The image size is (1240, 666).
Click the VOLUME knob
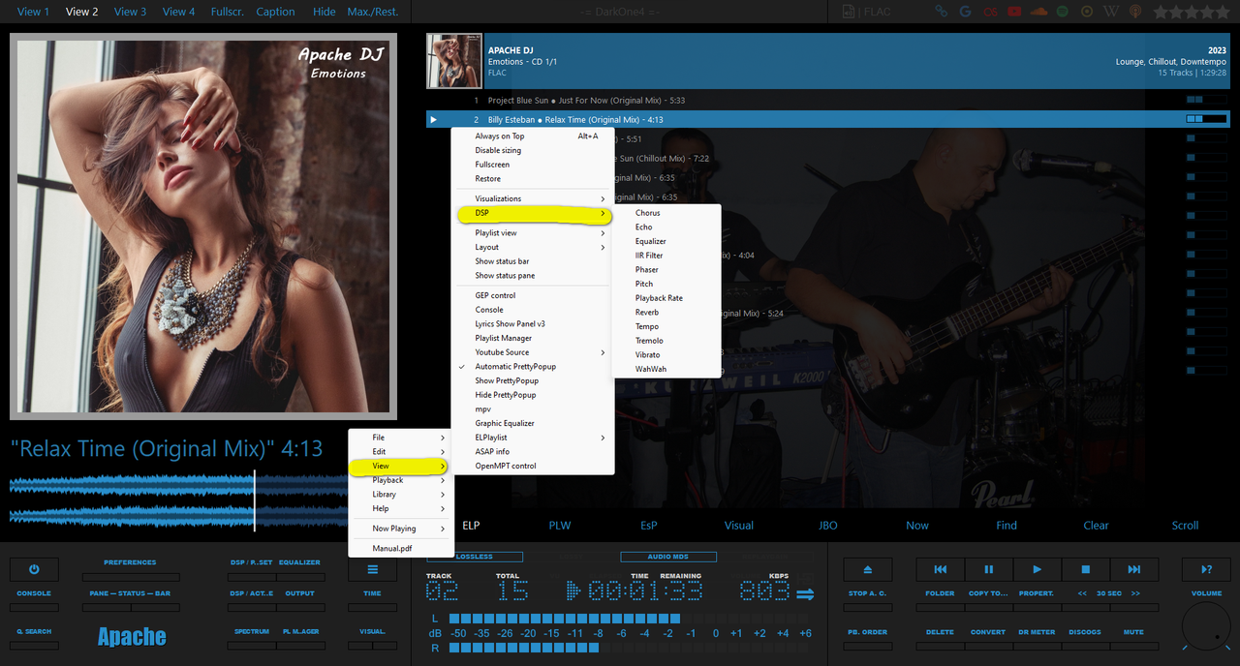[1206, 625]
